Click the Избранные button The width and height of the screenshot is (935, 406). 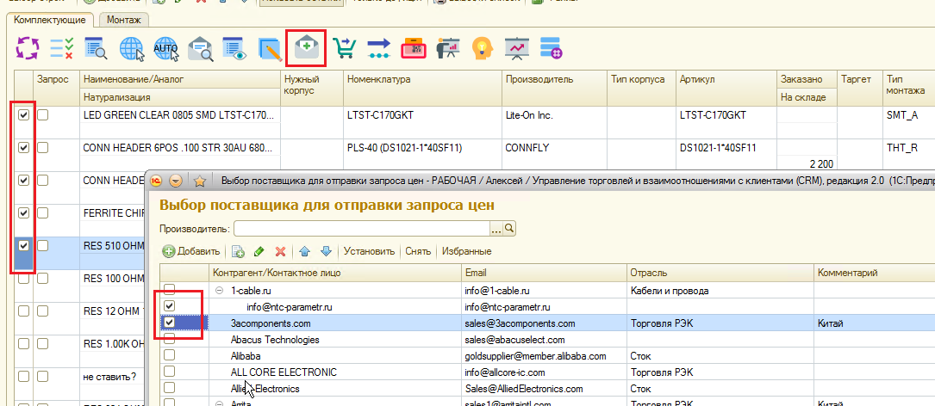(466, 251)
